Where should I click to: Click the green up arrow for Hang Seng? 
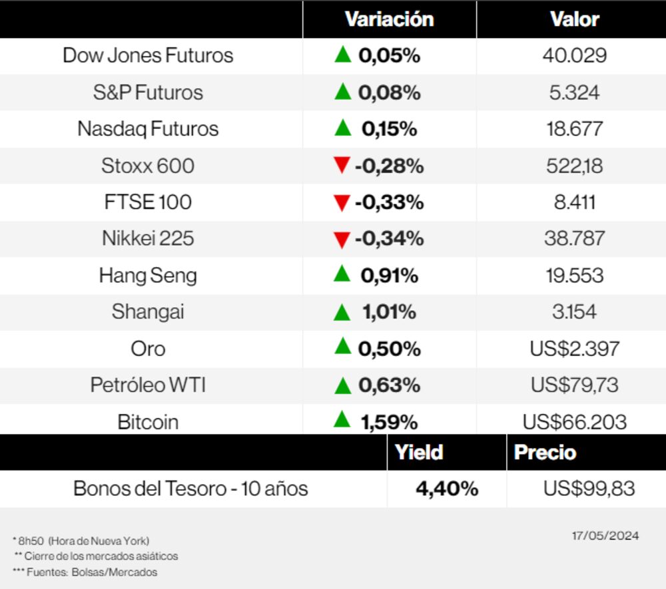[x=342, y=274]
